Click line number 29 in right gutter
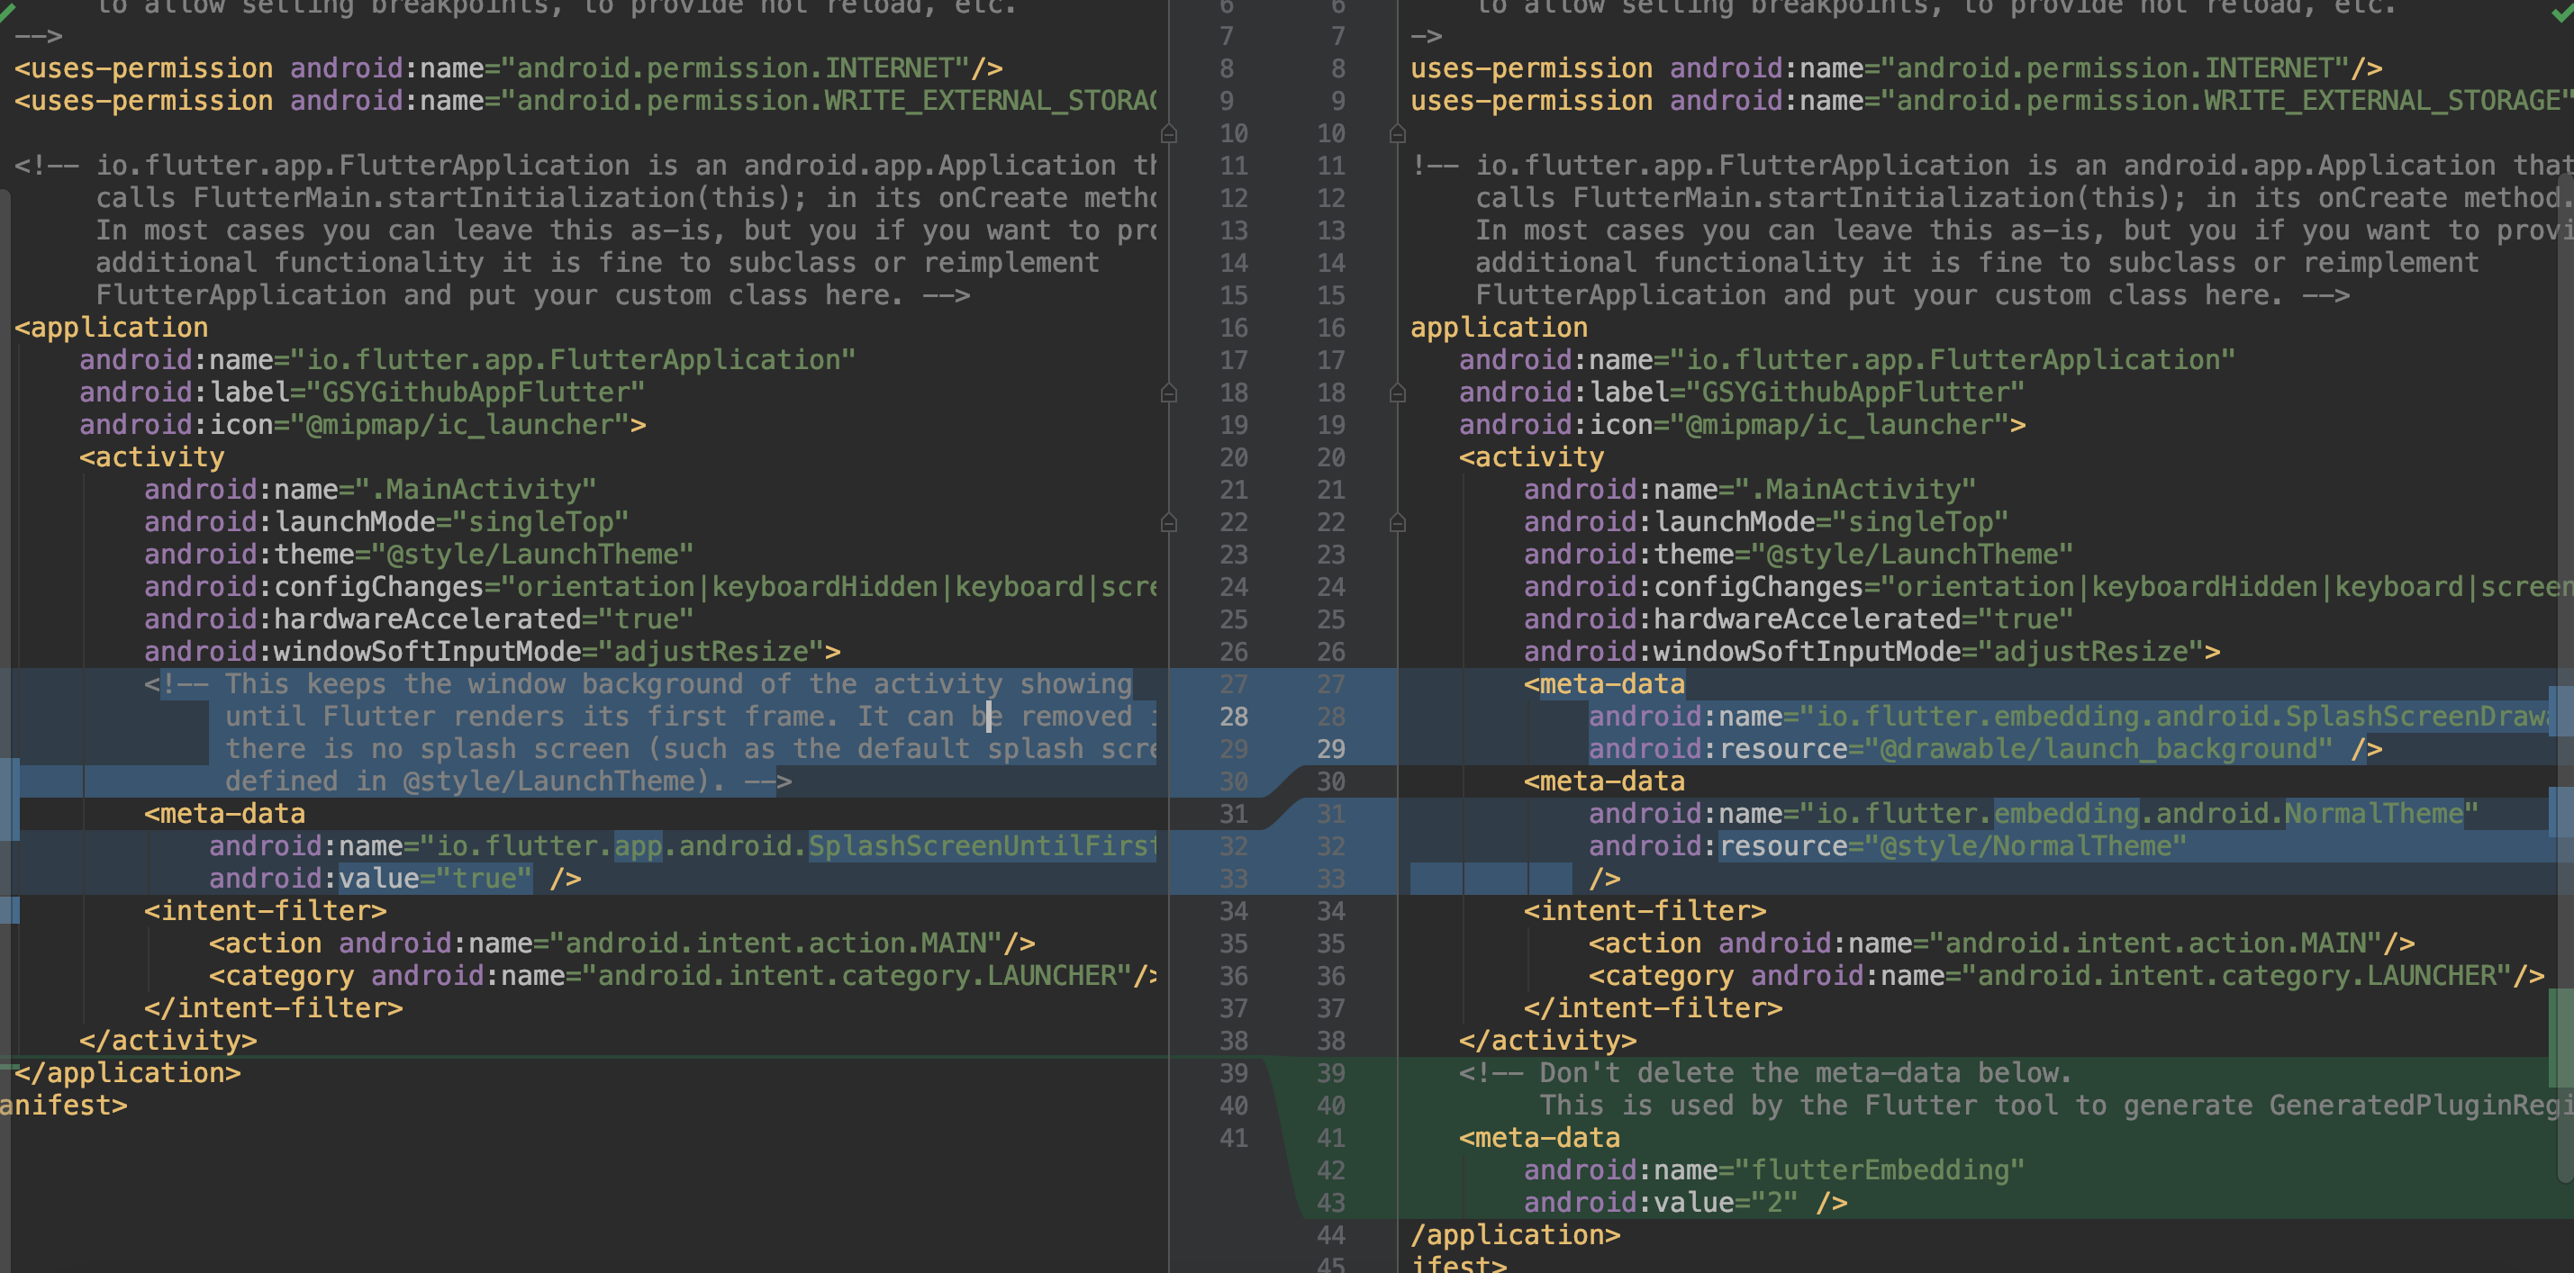Image resolution: width=2574 pixels, height=1273 pixels. pyautogui.click(x=1330, y=748)
